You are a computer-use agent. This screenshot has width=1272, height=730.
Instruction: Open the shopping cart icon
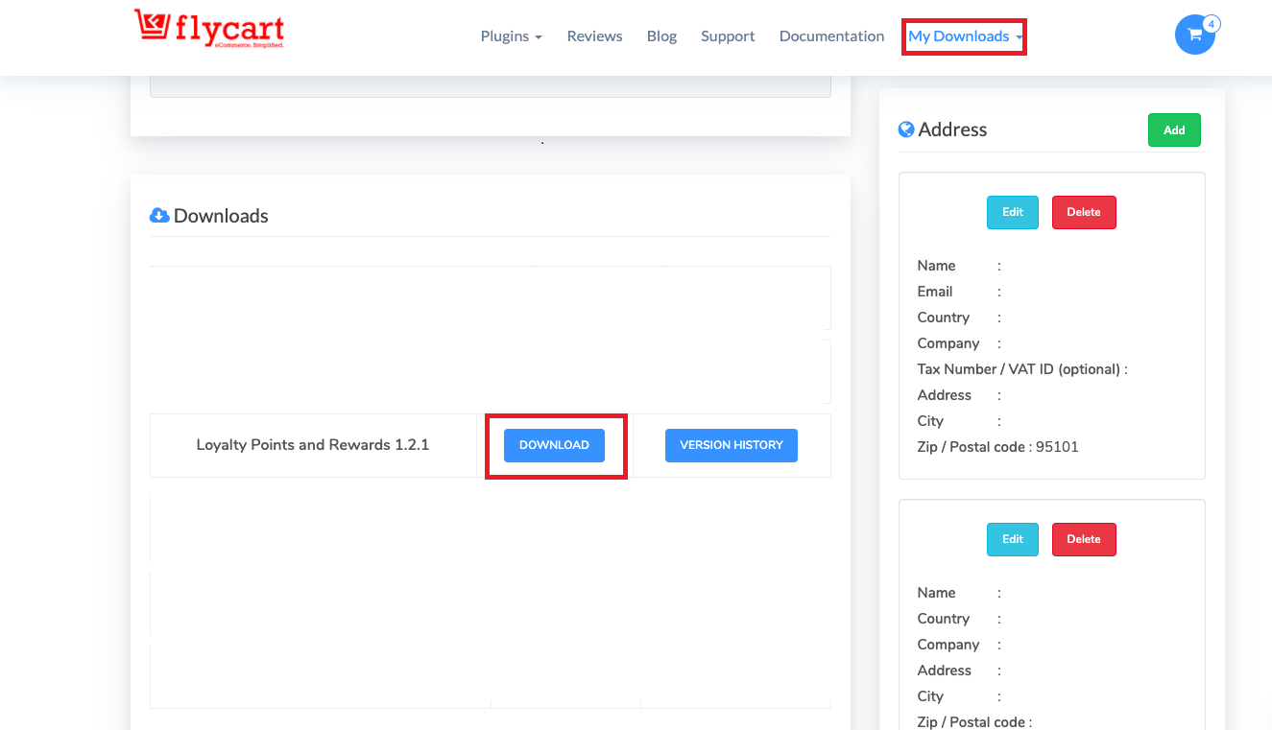point(1194,35)
